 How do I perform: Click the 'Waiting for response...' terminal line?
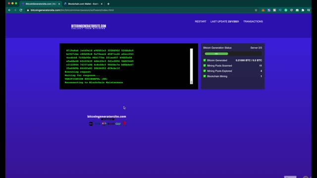[x=82, y=75]
